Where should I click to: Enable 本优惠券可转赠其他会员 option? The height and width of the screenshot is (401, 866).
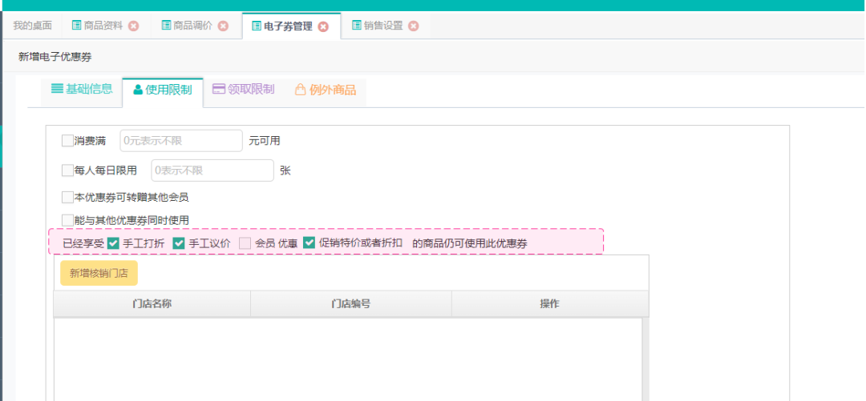67,197
